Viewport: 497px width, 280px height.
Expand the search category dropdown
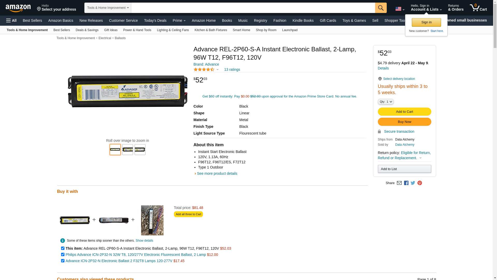click(x=108, y=8)
